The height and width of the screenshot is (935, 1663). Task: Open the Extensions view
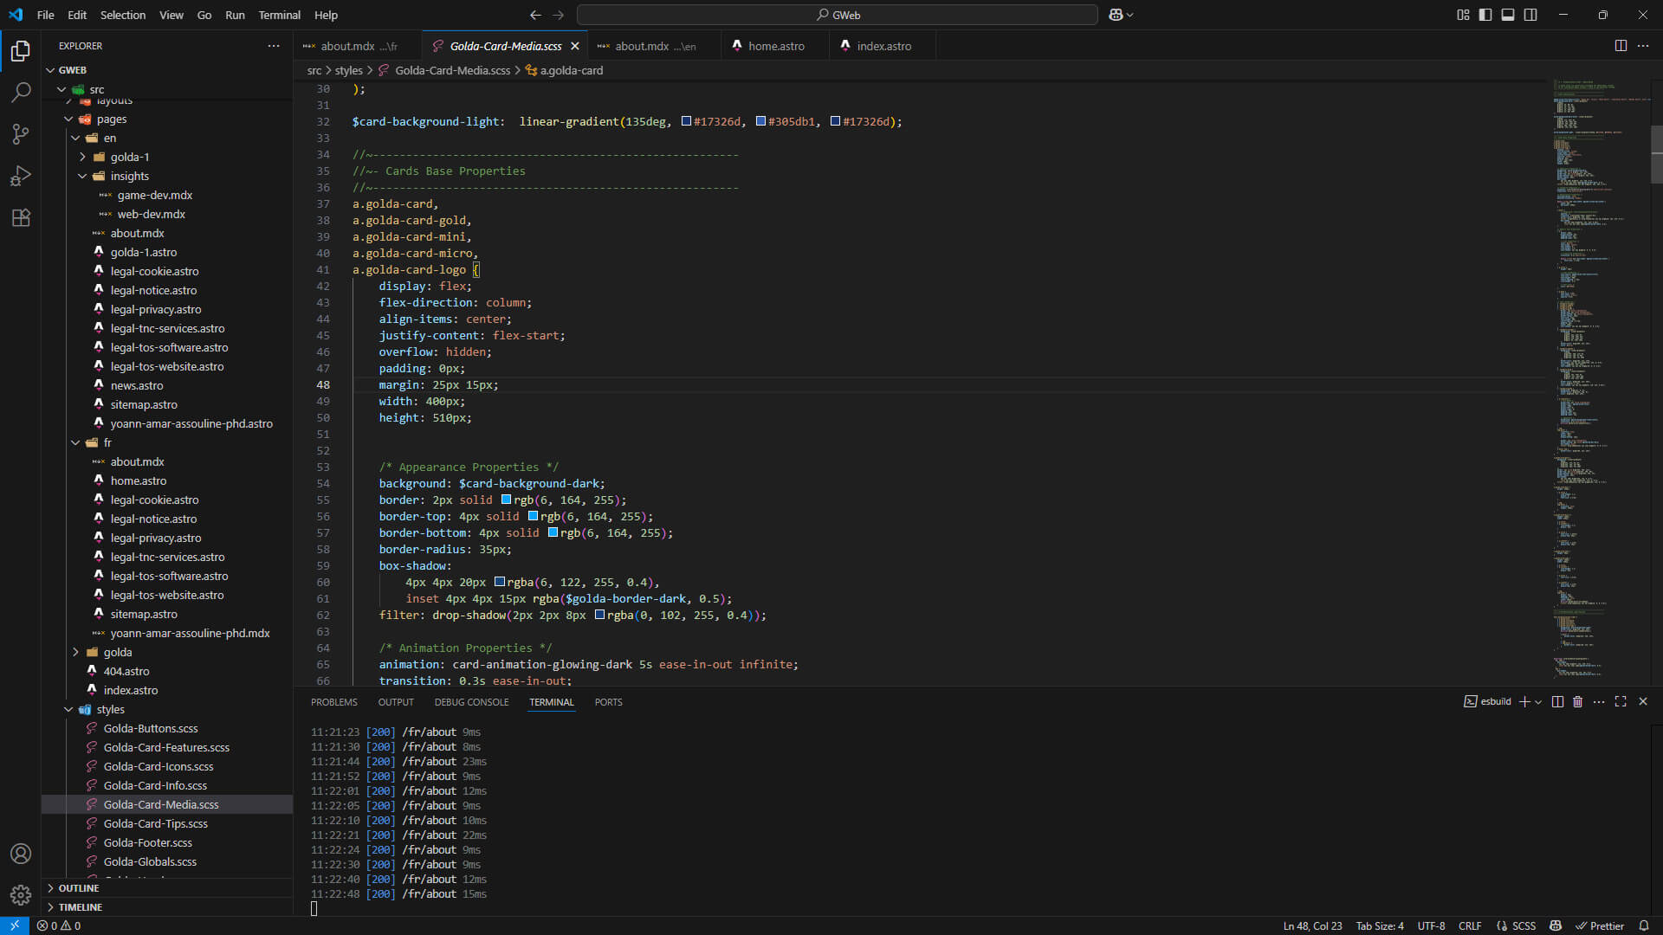click(21, 217)
